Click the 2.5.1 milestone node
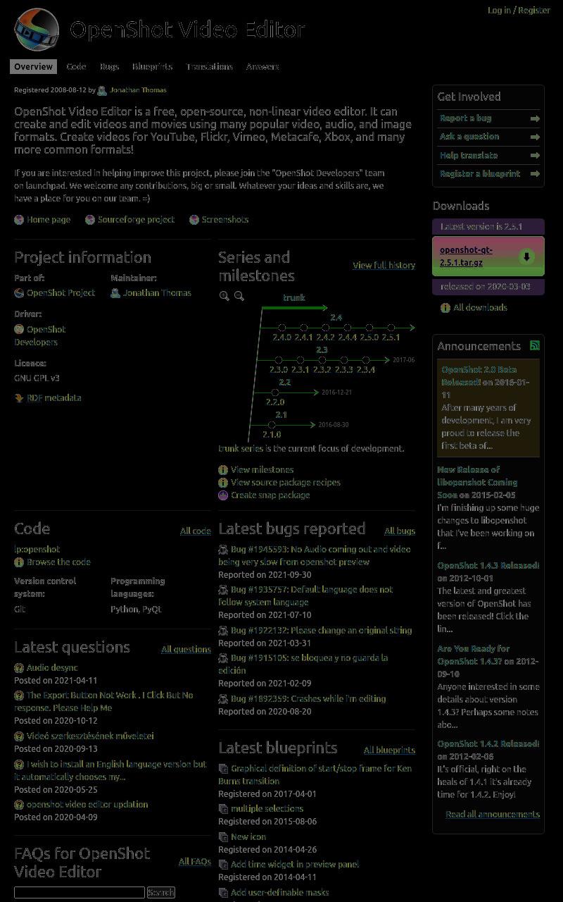Viewport: 563px width, 902px height. click(391, 328)
